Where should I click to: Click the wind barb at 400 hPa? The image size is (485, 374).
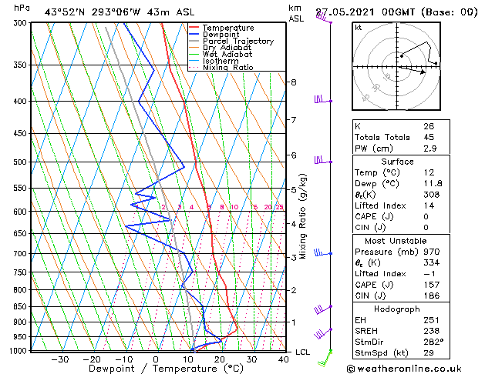pos(323,100)
